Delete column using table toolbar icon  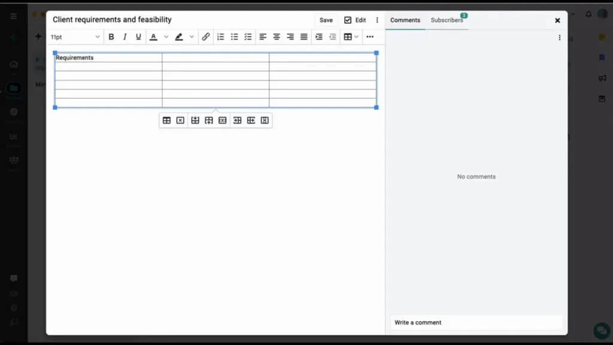[265, 120]
